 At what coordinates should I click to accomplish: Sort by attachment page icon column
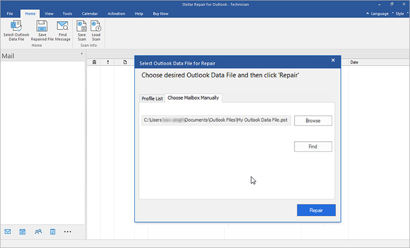(x=125, y=62)
